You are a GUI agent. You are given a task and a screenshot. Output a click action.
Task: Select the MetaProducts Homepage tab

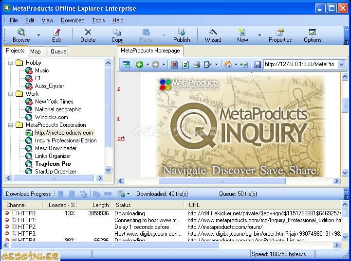pos(150,51)
